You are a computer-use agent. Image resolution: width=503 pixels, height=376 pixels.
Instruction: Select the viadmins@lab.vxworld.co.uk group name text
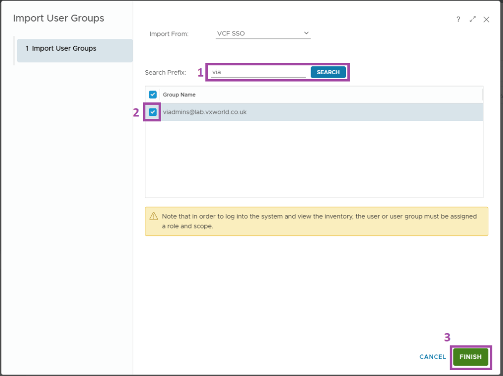[205, 112]
